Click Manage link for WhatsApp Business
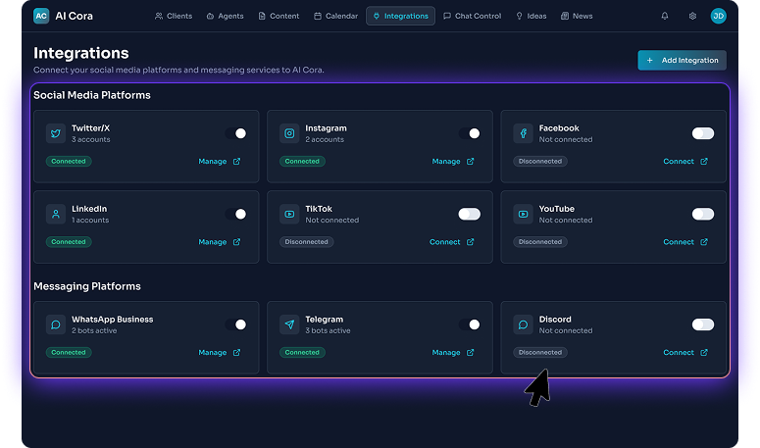This screenshot has height=448, width=760. (x=219, y=353)
